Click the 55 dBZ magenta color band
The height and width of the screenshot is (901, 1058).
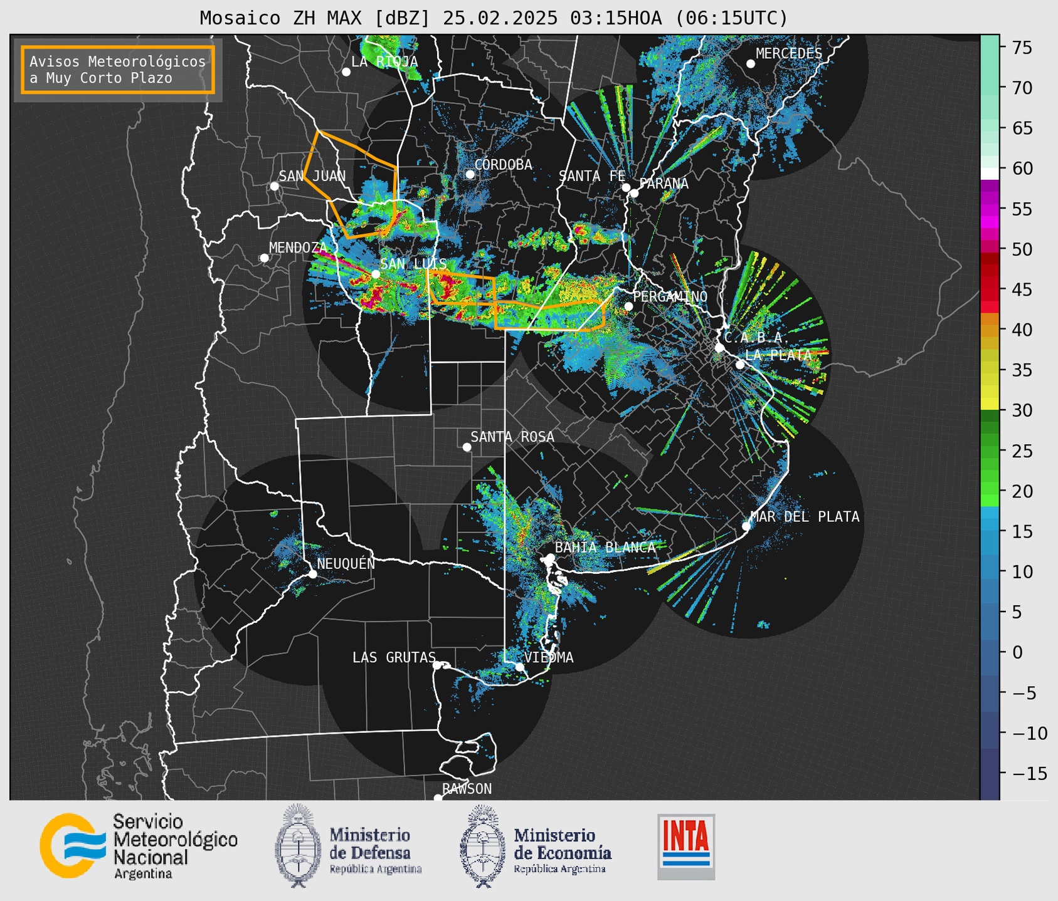point(990,209)
